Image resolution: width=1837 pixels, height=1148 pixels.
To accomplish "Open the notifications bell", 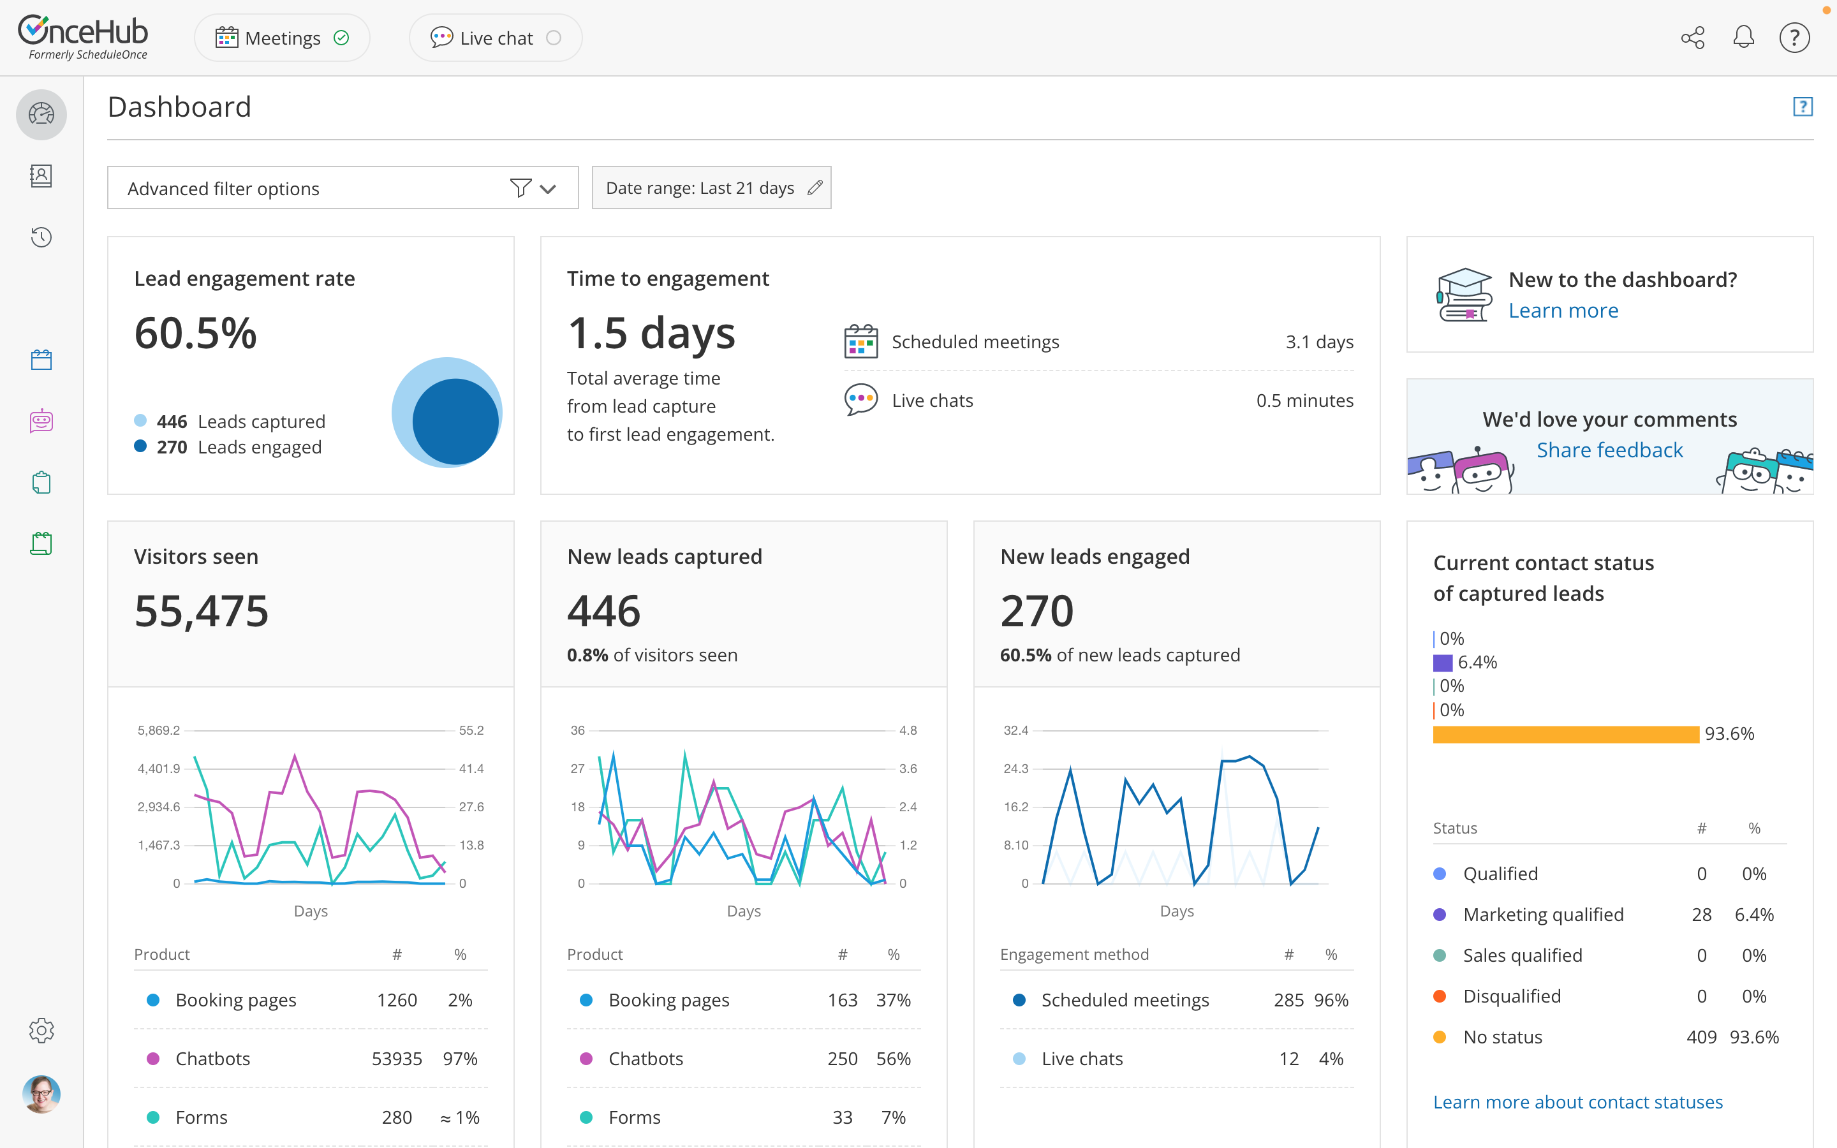I will point(1744,38).
